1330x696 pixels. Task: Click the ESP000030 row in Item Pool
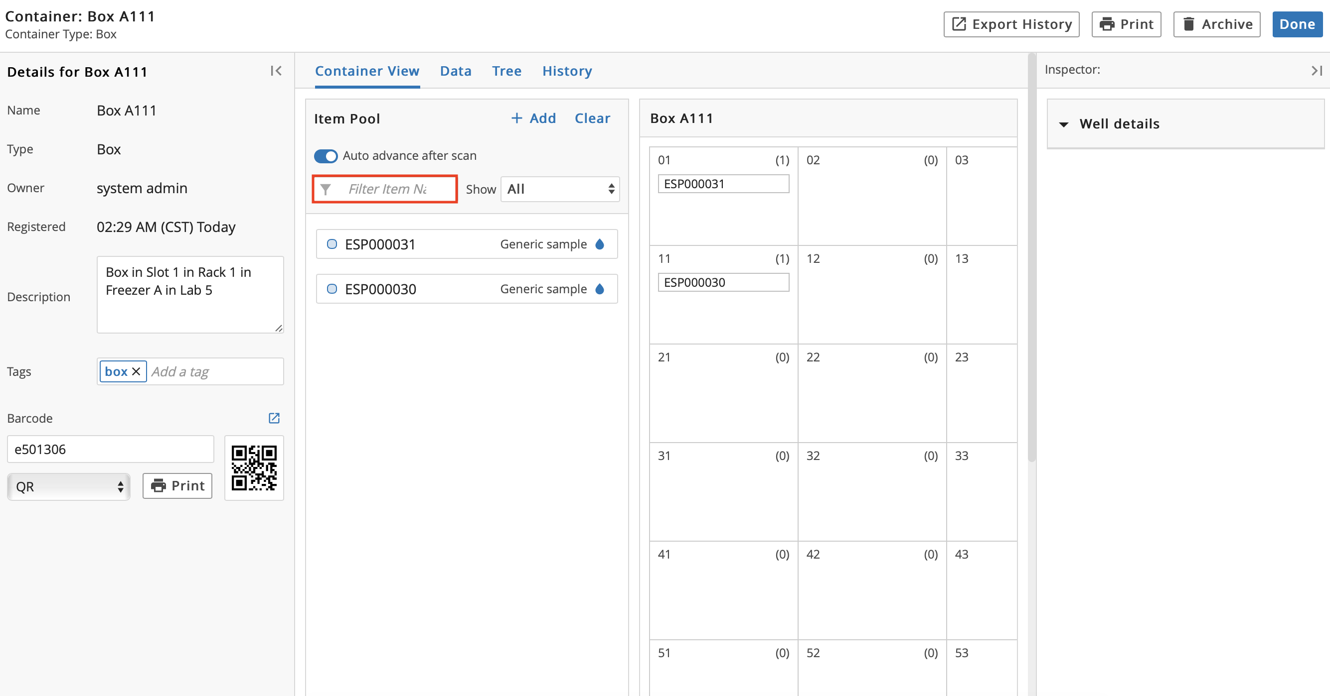coord(467,289)
